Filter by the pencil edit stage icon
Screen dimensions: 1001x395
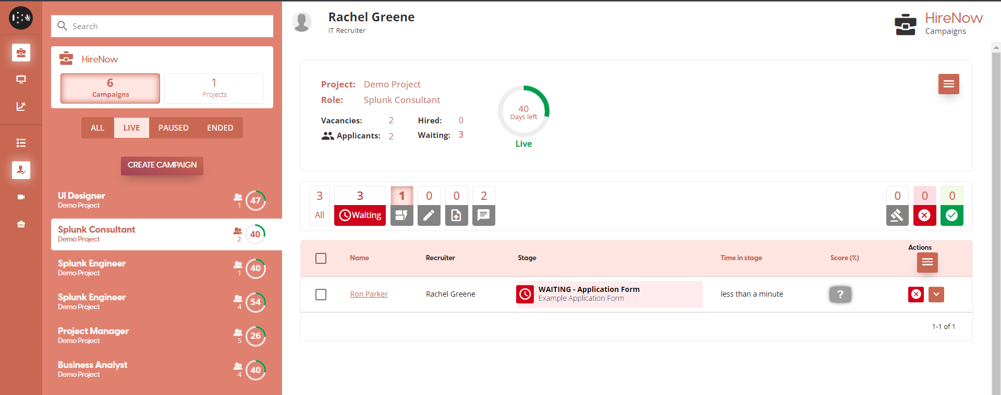(x=429, y=215)
